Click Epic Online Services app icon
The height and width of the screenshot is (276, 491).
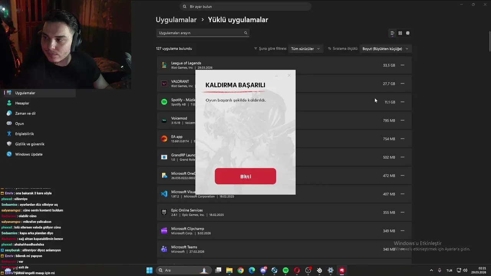(164, 212)
